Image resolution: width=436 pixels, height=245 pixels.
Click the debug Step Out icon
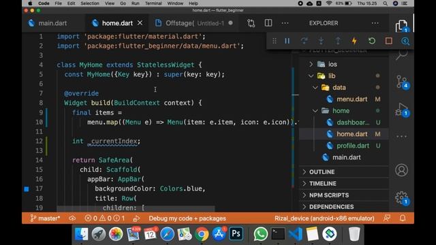[x=338, y=41]
